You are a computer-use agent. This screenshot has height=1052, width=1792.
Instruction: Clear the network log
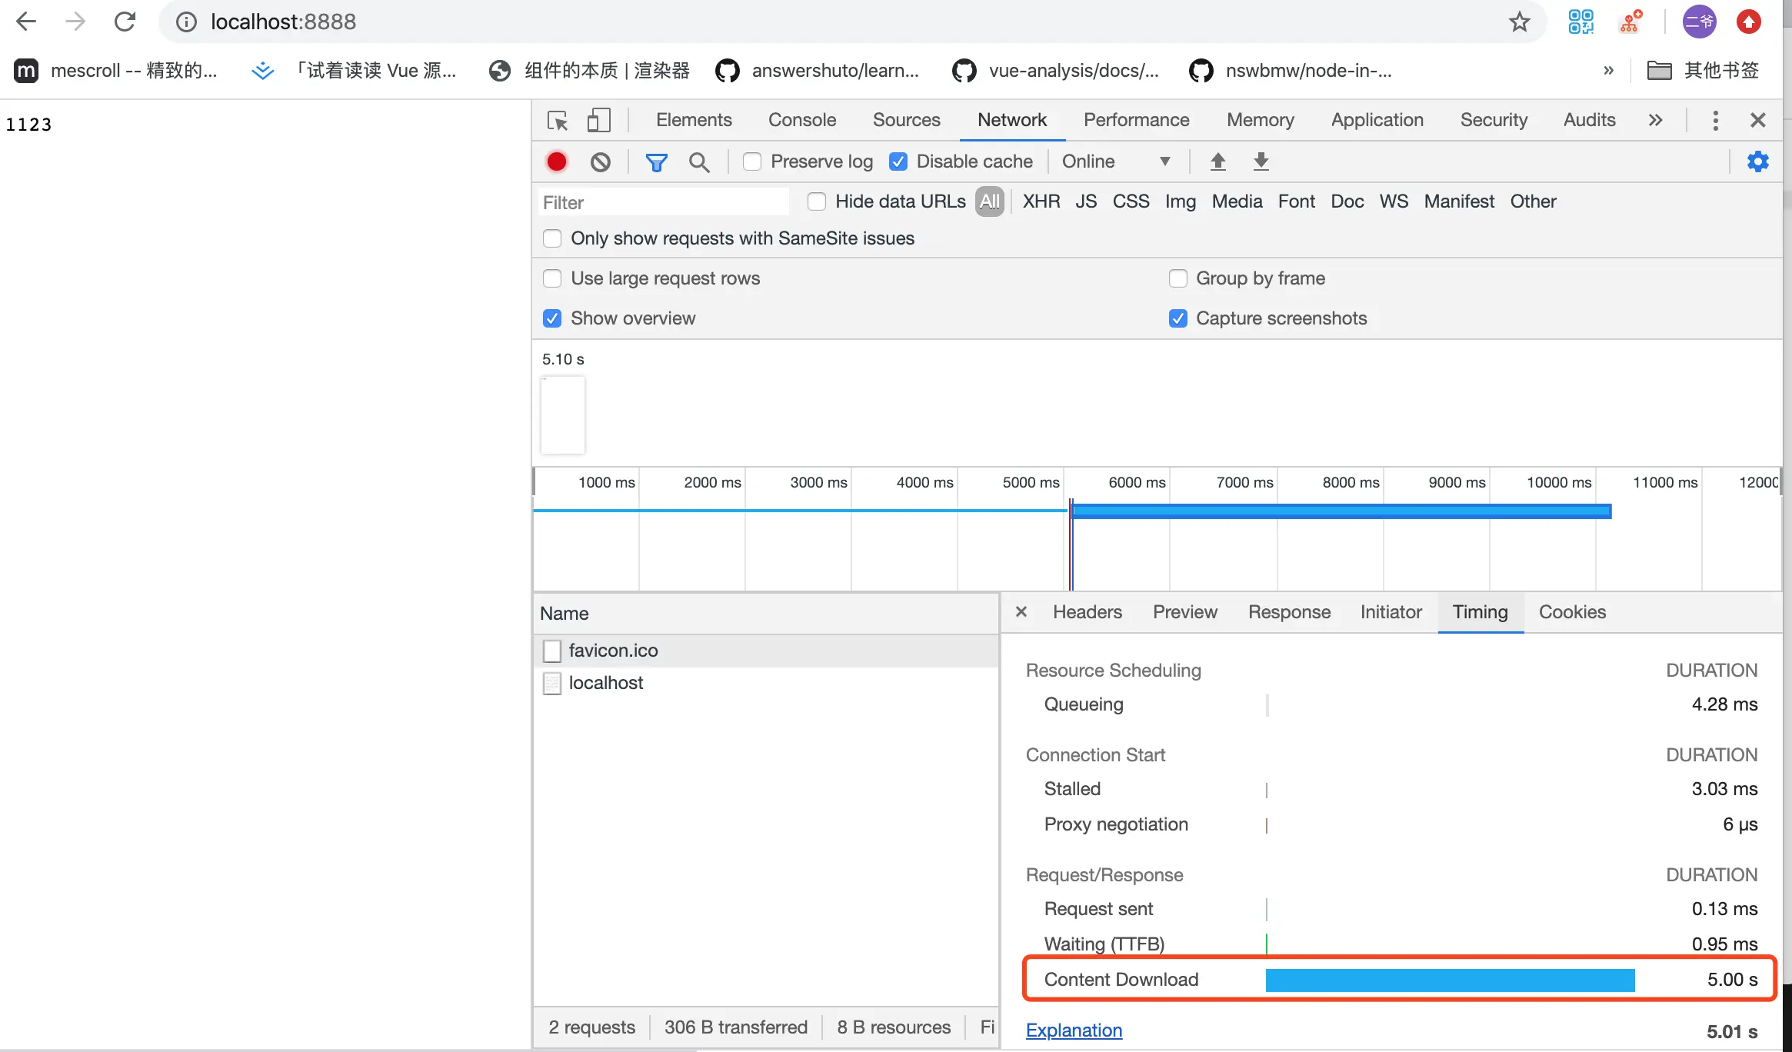click(601, 161)
